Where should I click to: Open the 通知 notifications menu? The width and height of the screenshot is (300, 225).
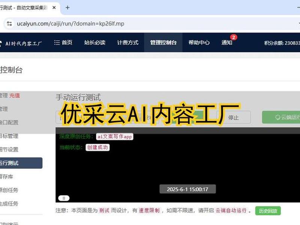click(227, 42)
